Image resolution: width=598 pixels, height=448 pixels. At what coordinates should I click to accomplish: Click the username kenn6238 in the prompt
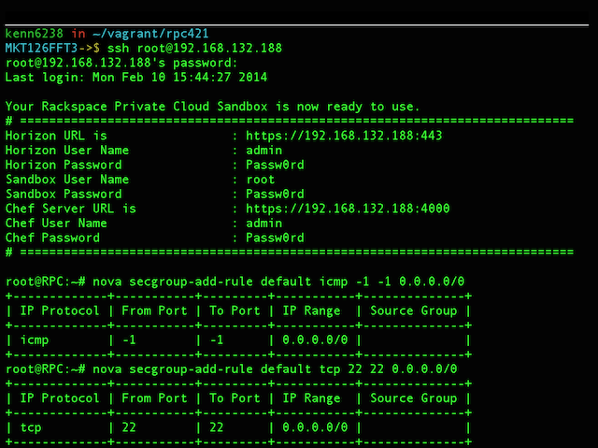[34, 34]
